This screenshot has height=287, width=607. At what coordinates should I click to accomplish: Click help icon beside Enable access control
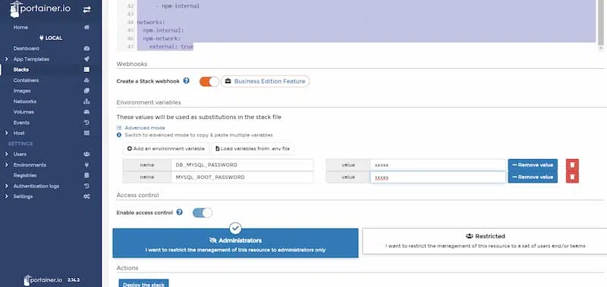tap(179, 212)
